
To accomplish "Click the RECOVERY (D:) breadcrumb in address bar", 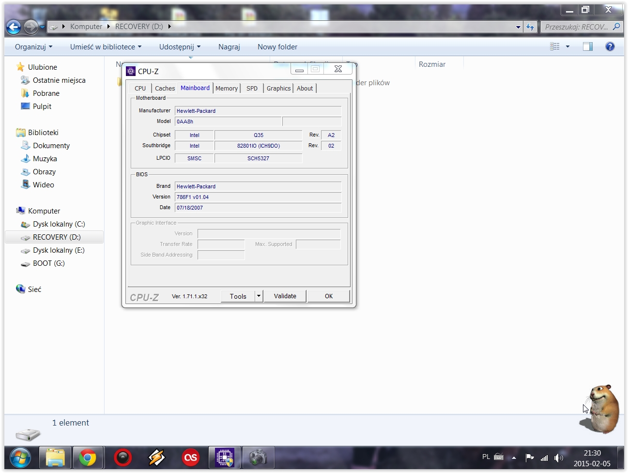I will pos(139,27).
